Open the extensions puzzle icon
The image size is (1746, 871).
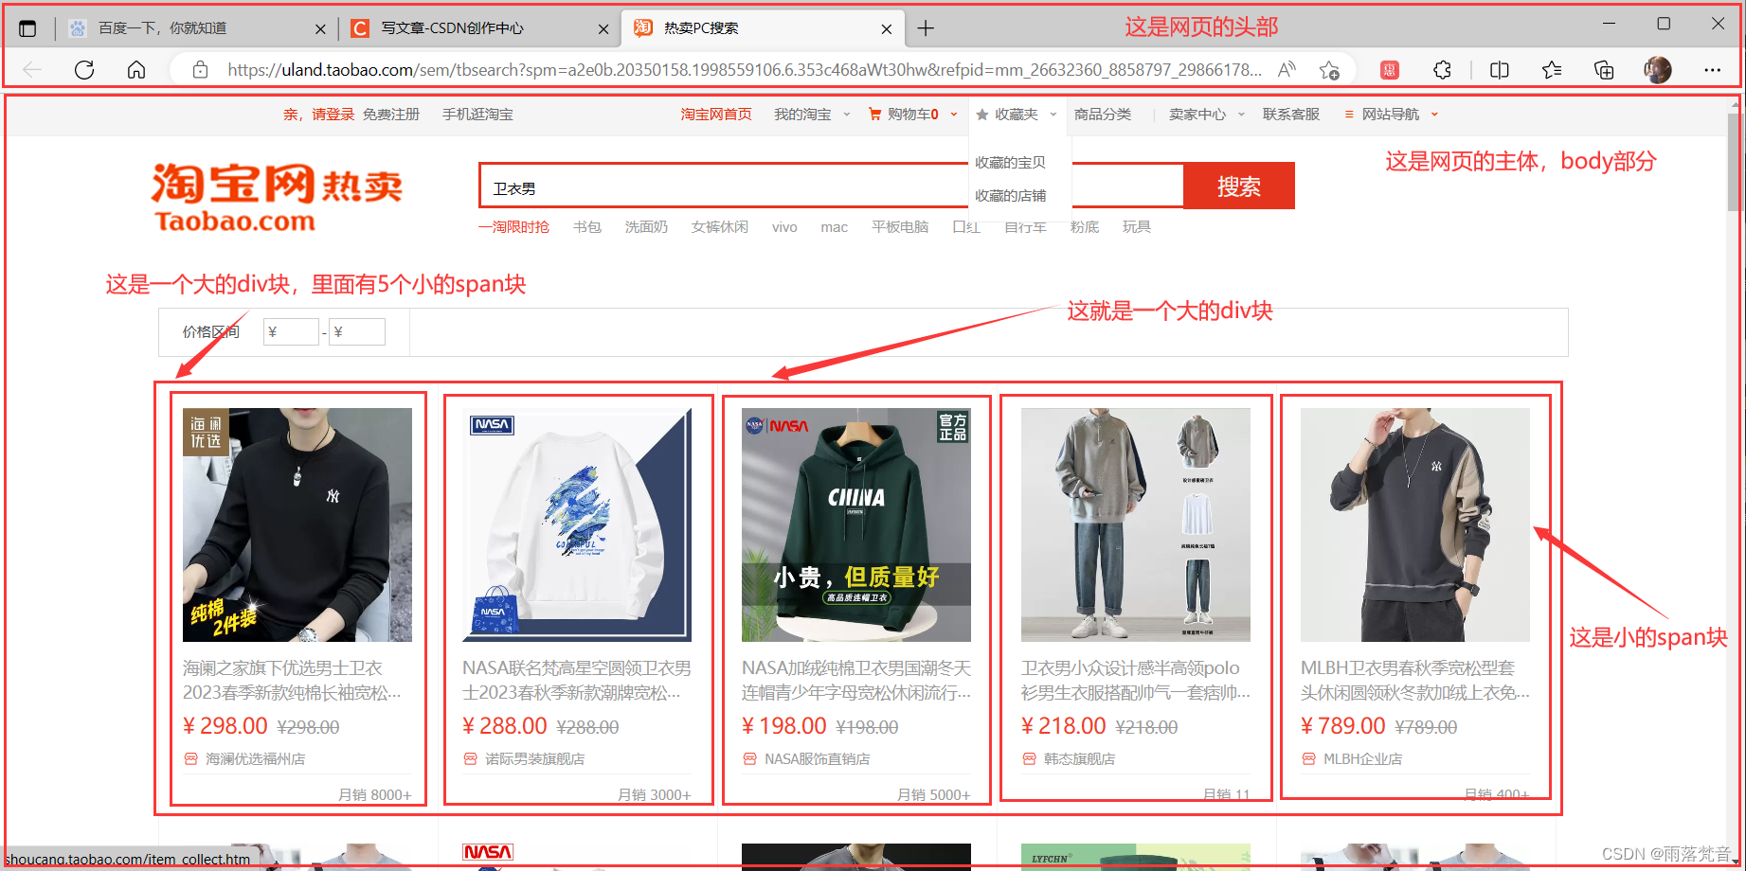[x=1442, y=70]
